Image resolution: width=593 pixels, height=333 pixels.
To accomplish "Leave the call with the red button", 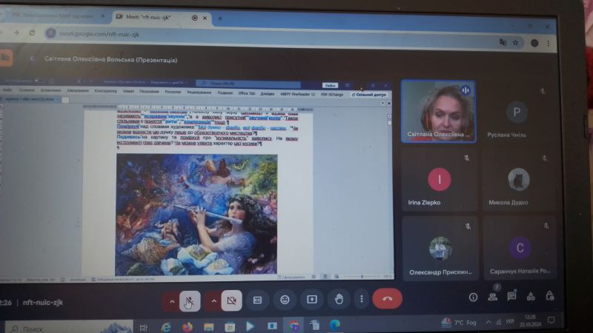I will click(387, 298).
